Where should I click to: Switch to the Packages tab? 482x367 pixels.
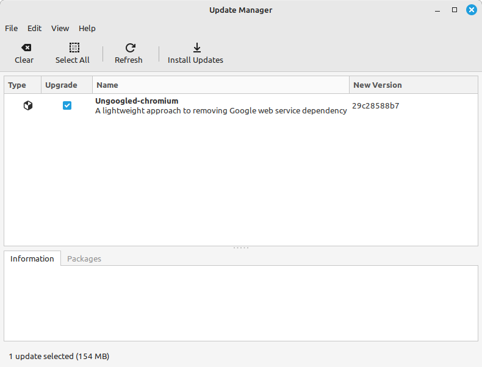[x=84, y=258]
